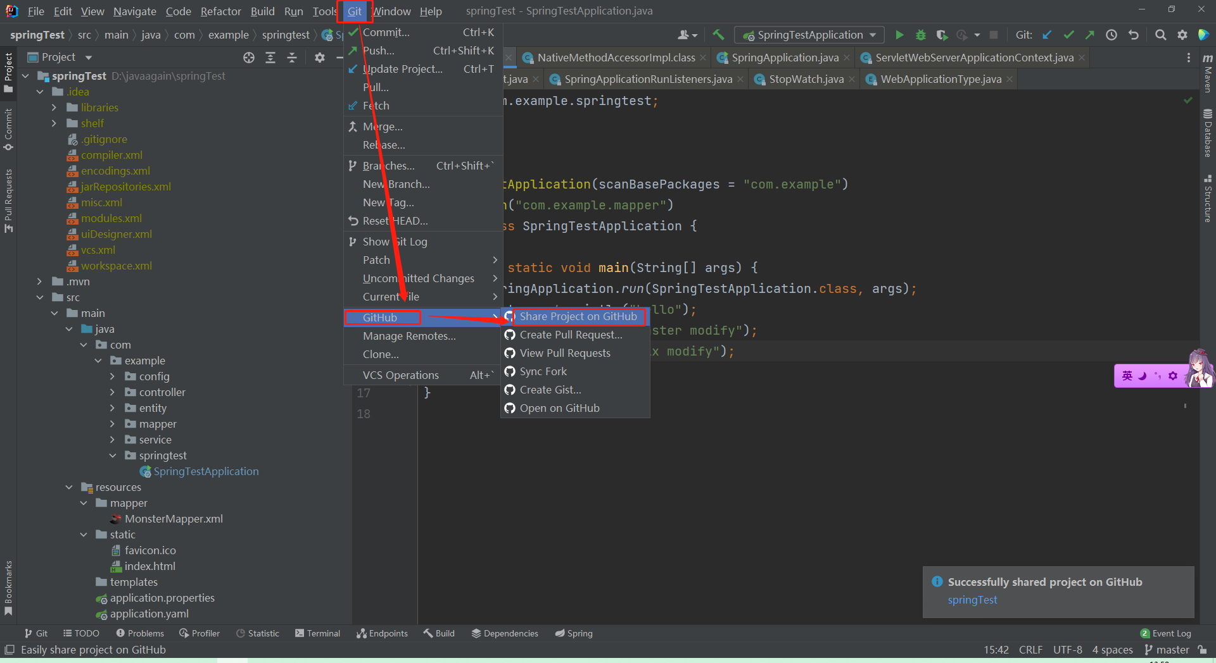Select application.yaml file in tree
Screen dimensions: 1216x663
pos(149,614)
